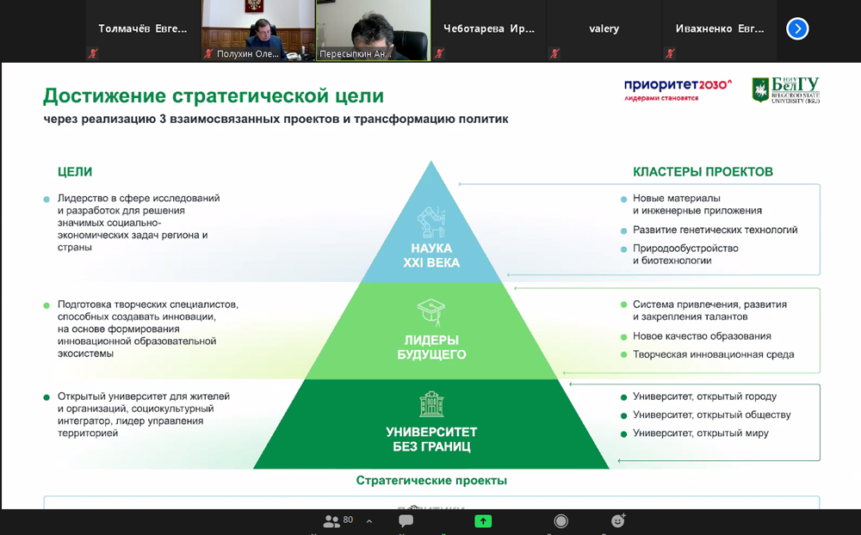Select Ивахненко Евг... participant tile
The height and width of the screenshot is (535, 861).
(x=719, y=29)
